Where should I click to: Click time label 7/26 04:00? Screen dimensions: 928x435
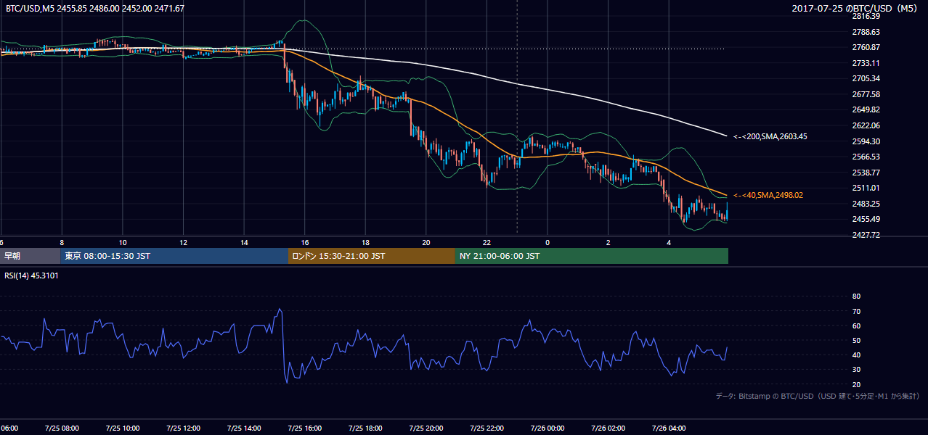tap(669, 428)
